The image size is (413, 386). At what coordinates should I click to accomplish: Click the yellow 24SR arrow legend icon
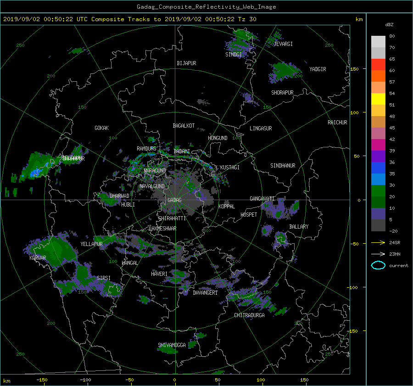pos(378,242)
